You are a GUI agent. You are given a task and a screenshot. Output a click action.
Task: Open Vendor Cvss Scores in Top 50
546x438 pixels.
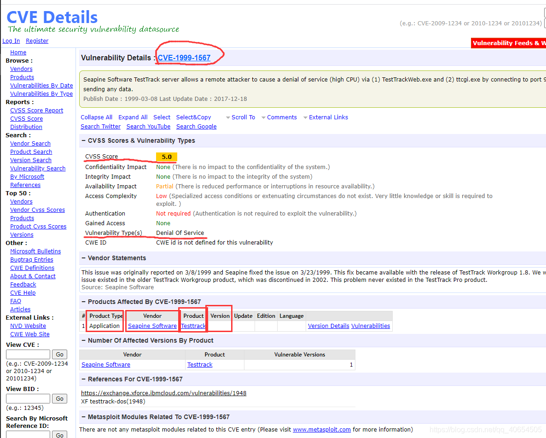tap(38, 210)
